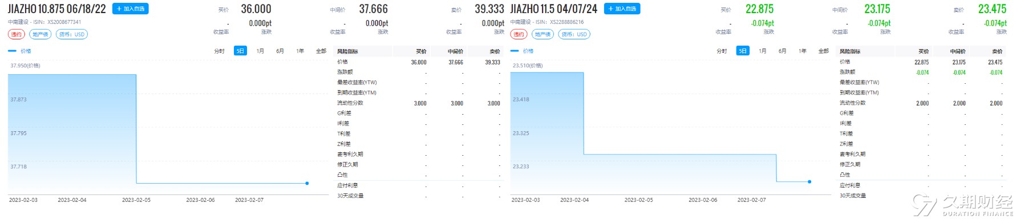Click 中间价 column header in JIAZHO 10.875 table
Viewport: 1016px width, 219px height.
(x=456, y=51)
